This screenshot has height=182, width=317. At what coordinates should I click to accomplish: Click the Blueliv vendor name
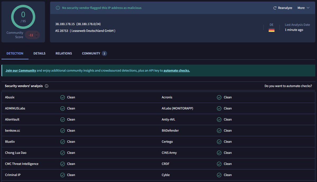click(x=10, y=142)
